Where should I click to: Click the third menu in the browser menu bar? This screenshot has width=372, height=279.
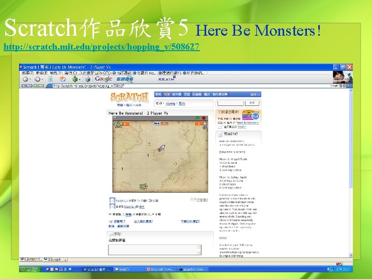pyautogui.click(x=56, y=73)
